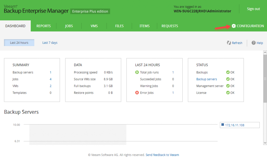Open the Jobs tab
This screenshot has width=267, height=159.
tap(69, 26)
